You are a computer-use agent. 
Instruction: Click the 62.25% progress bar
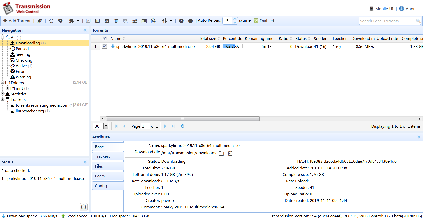[x=233, y=46]
